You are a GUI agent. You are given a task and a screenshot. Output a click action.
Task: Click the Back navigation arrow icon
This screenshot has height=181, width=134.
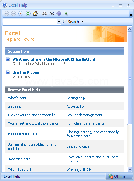(6, 14)
